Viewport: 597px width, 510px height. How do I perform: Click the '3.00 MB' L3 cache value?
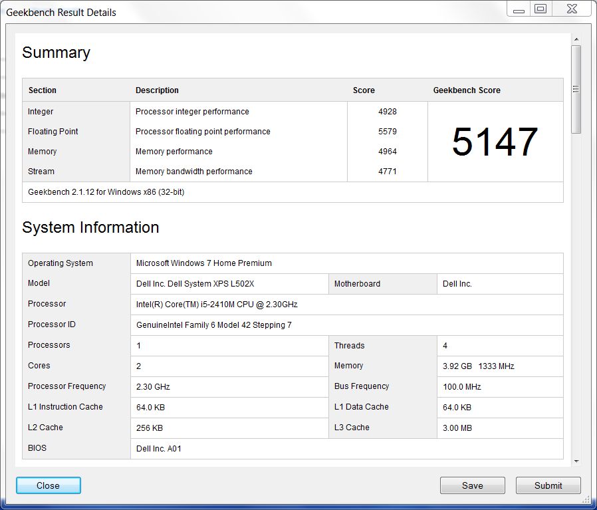click(457, 428)
